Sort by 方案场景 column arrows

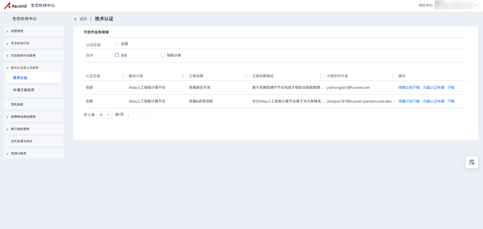pyautogui.click(x=246, y=76)
